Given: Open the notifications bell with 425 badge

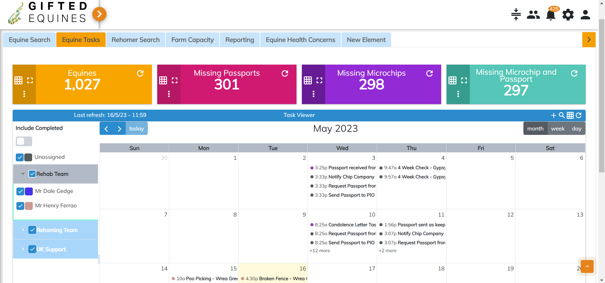Looking at the screenshot, I should pyautogui.click(x=550, y=15).
